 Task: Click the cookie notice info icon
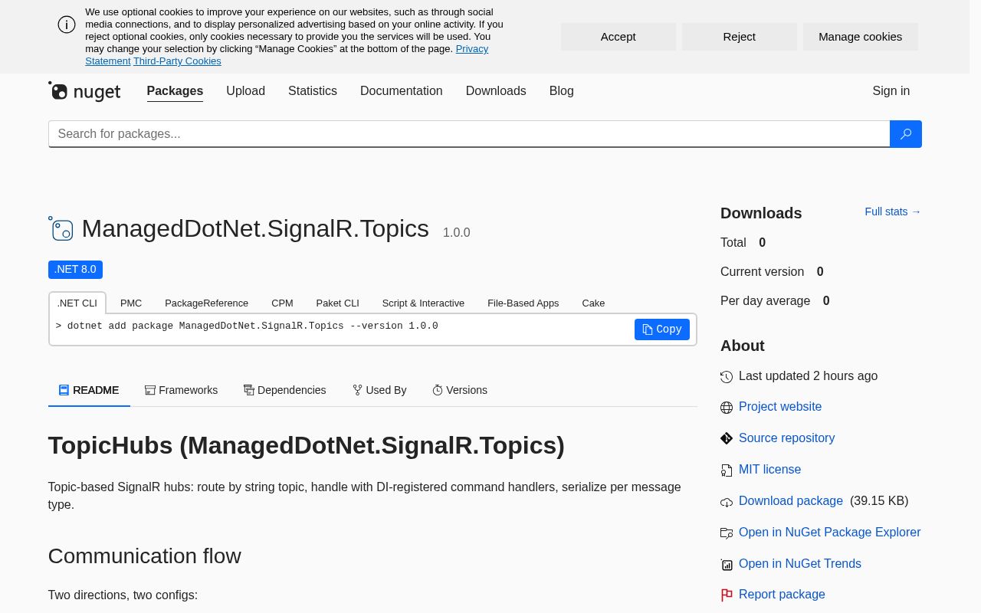tap(67, 25)
